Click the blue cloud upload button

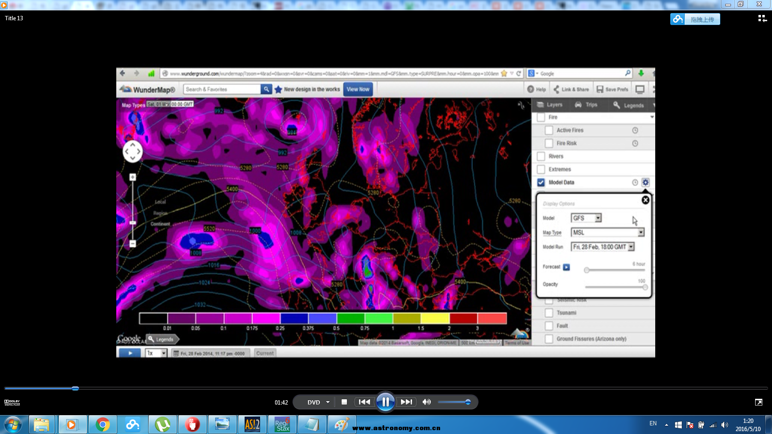pos(695,19)
